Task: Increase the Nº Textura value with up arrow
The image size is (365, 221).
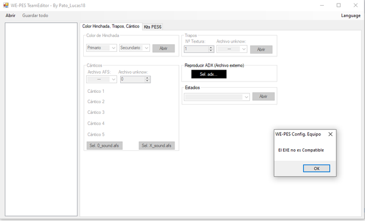Action: tap(211, 47)
